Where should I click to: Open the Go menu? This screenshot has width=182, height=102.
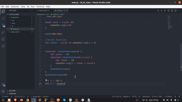(28, 7)
